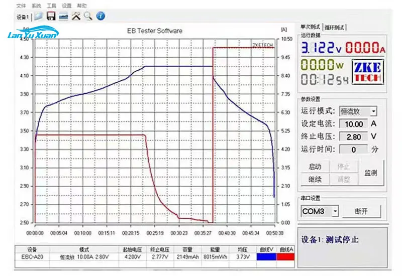Click the open file folder icon
Image resolution: width=402 pixels, height=276 pixels.
click(x=39, y=16)
